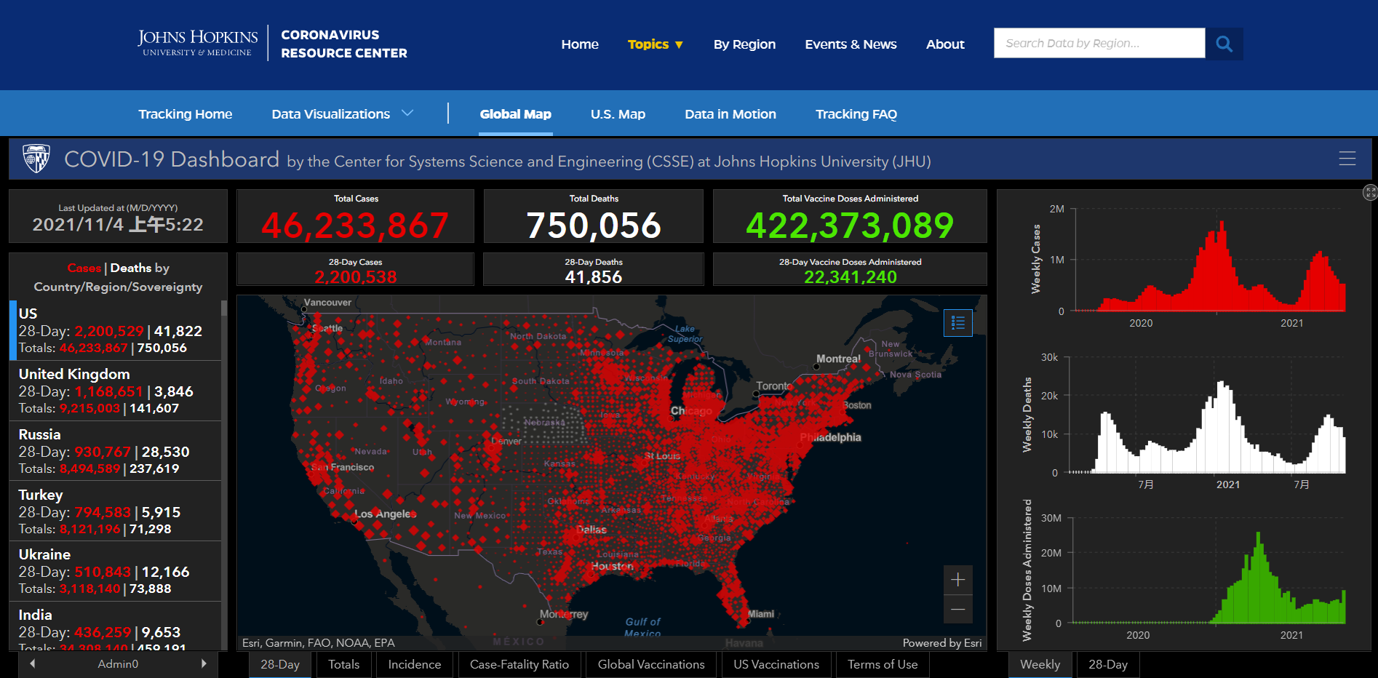Switch to the Incidence map tab
1378x678 pixels.
click(x=415, y=664)
